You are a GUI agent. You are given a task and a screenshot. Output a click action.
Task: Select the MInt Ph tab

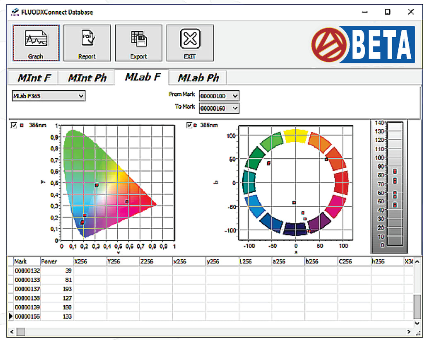(87, 78)
